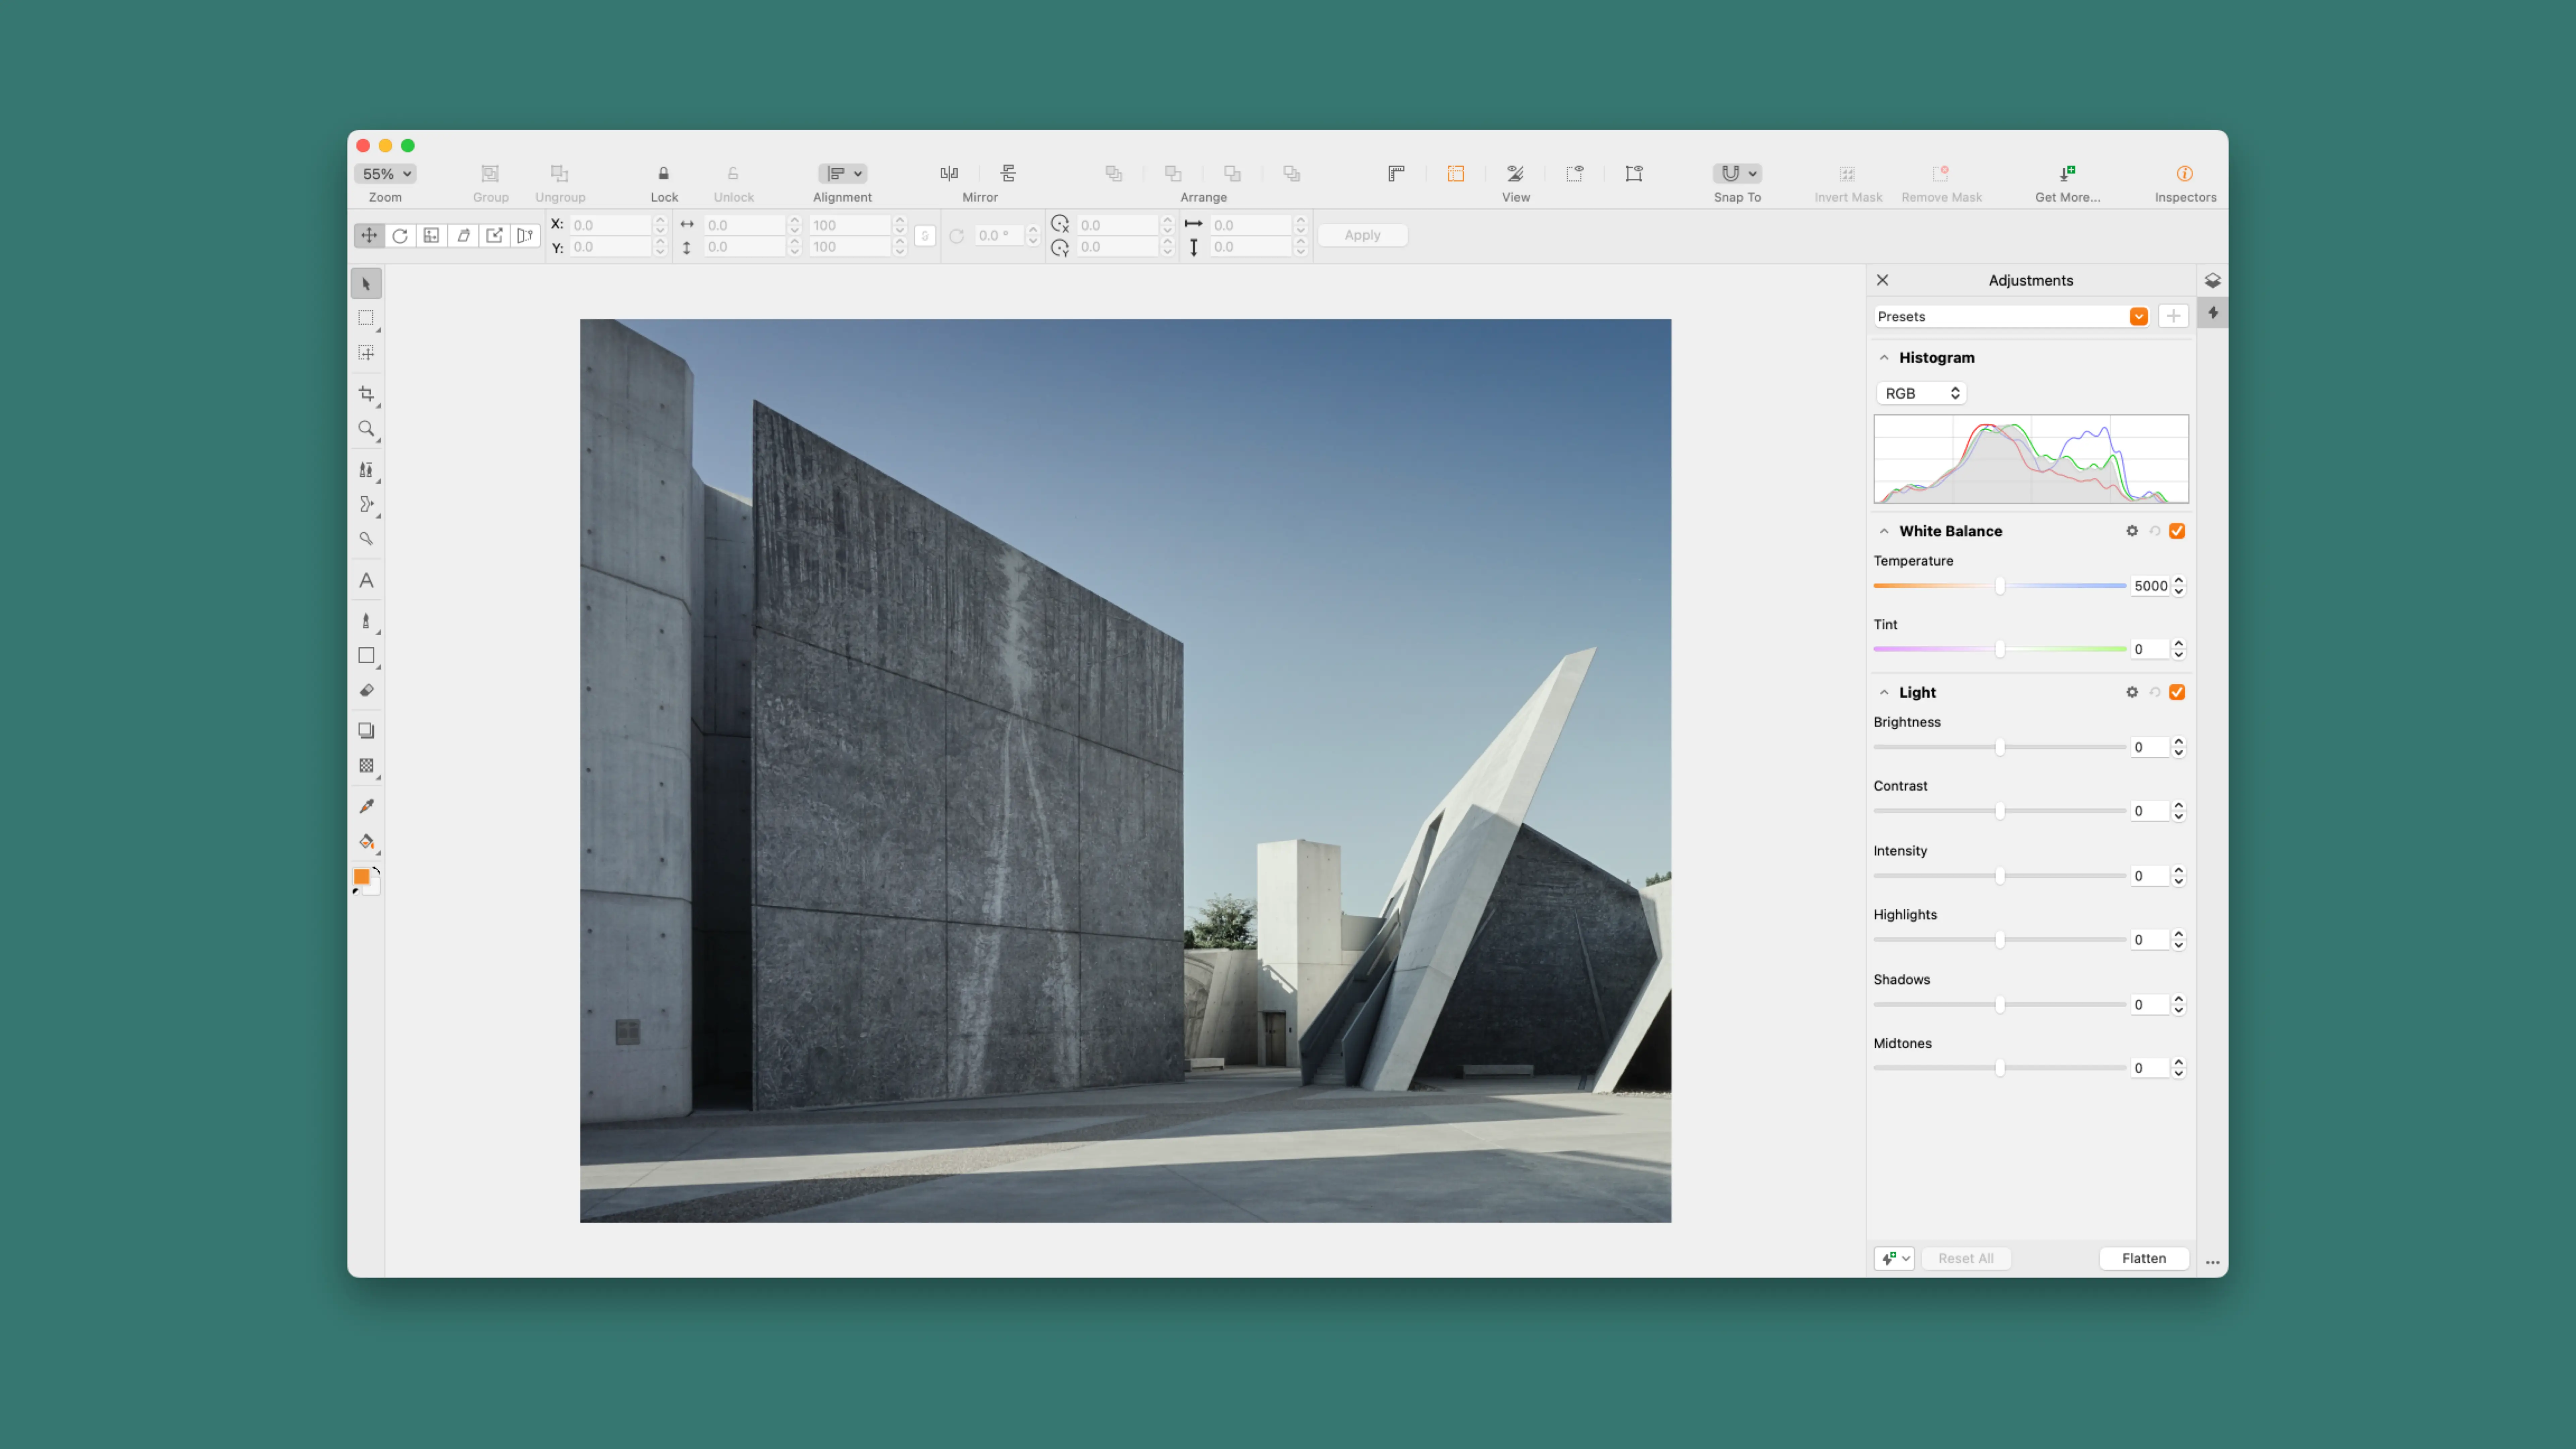Viewport: 2576px width, 1449px height.
Task: Reset the White Balance adjustment
Action: pos(2155,531)
